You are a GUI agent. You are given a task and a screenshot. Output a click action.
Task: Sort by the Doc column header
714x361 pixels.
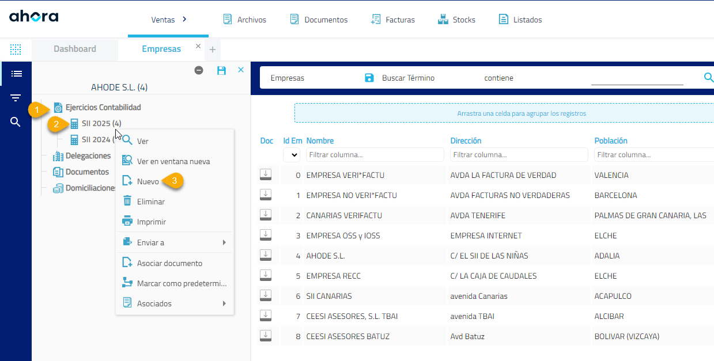(x=267, y=140)
